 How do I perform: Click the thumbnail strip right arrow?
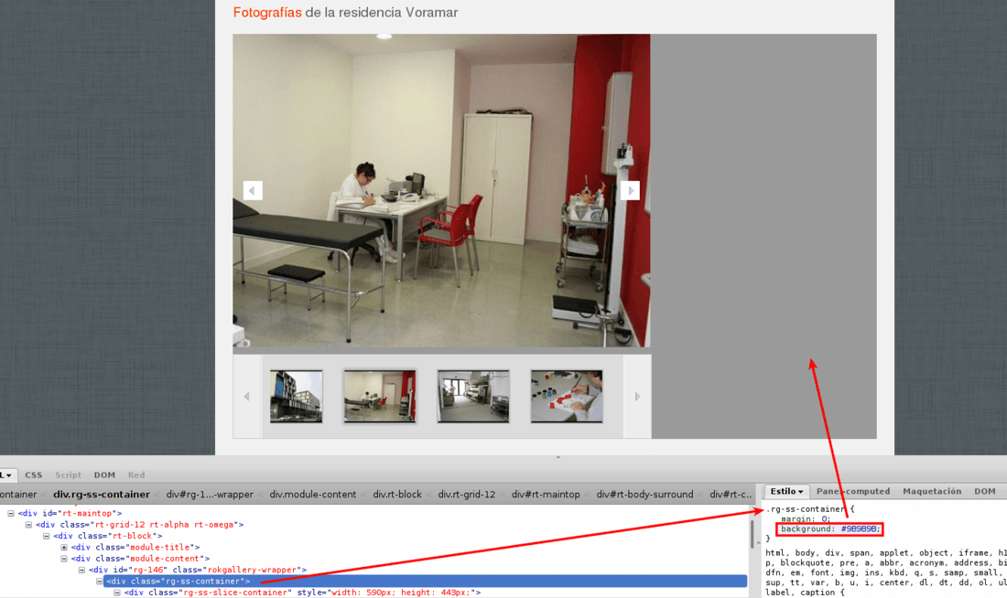(637, 397)
